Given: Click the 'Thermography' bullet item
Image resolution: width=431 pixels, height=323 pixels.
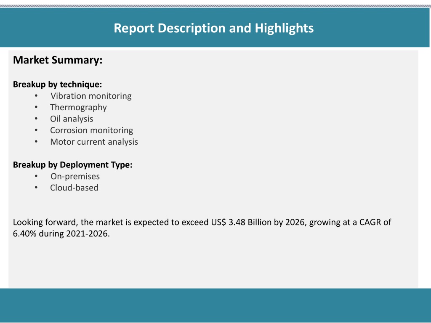Looking at the screenshot, I should pyautogui.click(x=78, y=107).
